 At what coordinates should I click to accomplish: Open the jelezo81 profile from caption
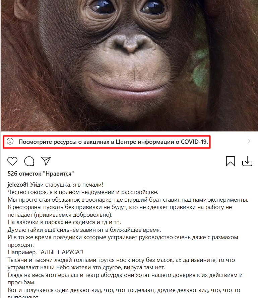pyautogui.click(x=18, y=185)
